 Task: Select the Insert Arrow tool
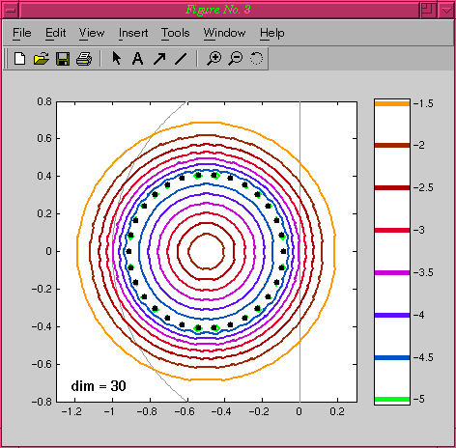click(x=159, y=59)
